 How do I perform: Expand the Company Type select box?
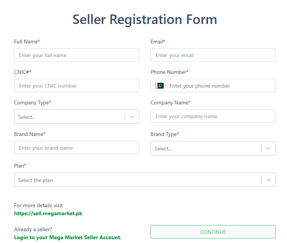coord(76,117)
